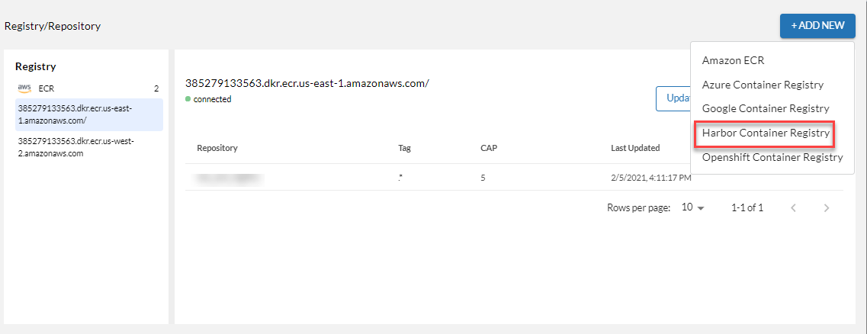Sort by the Last Updated column
867x334 pixels.
(635, 148)
